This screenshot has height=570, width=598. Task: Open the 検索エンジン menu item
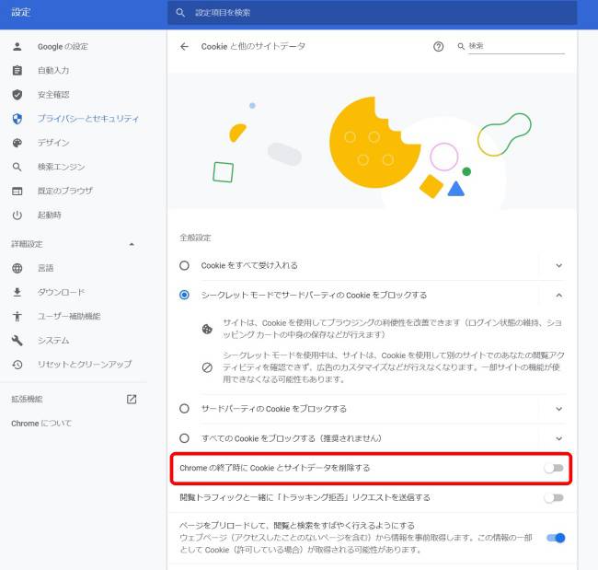61,167
